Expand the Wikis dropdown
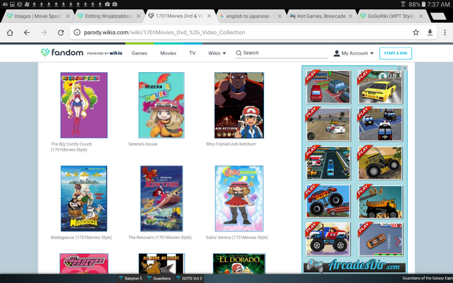 pyautogui.click(x=217, y=53)
